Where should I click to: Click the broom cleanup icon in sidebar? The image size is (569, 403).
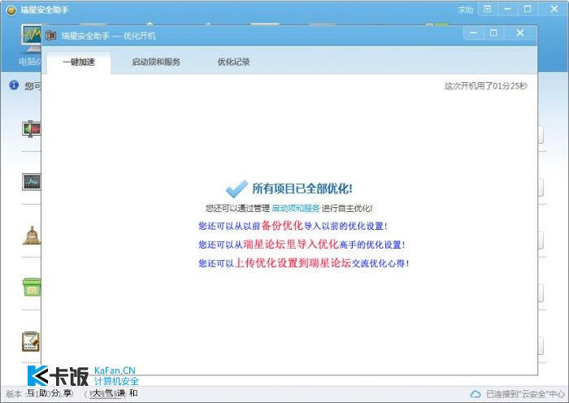[x=32, y=236]
